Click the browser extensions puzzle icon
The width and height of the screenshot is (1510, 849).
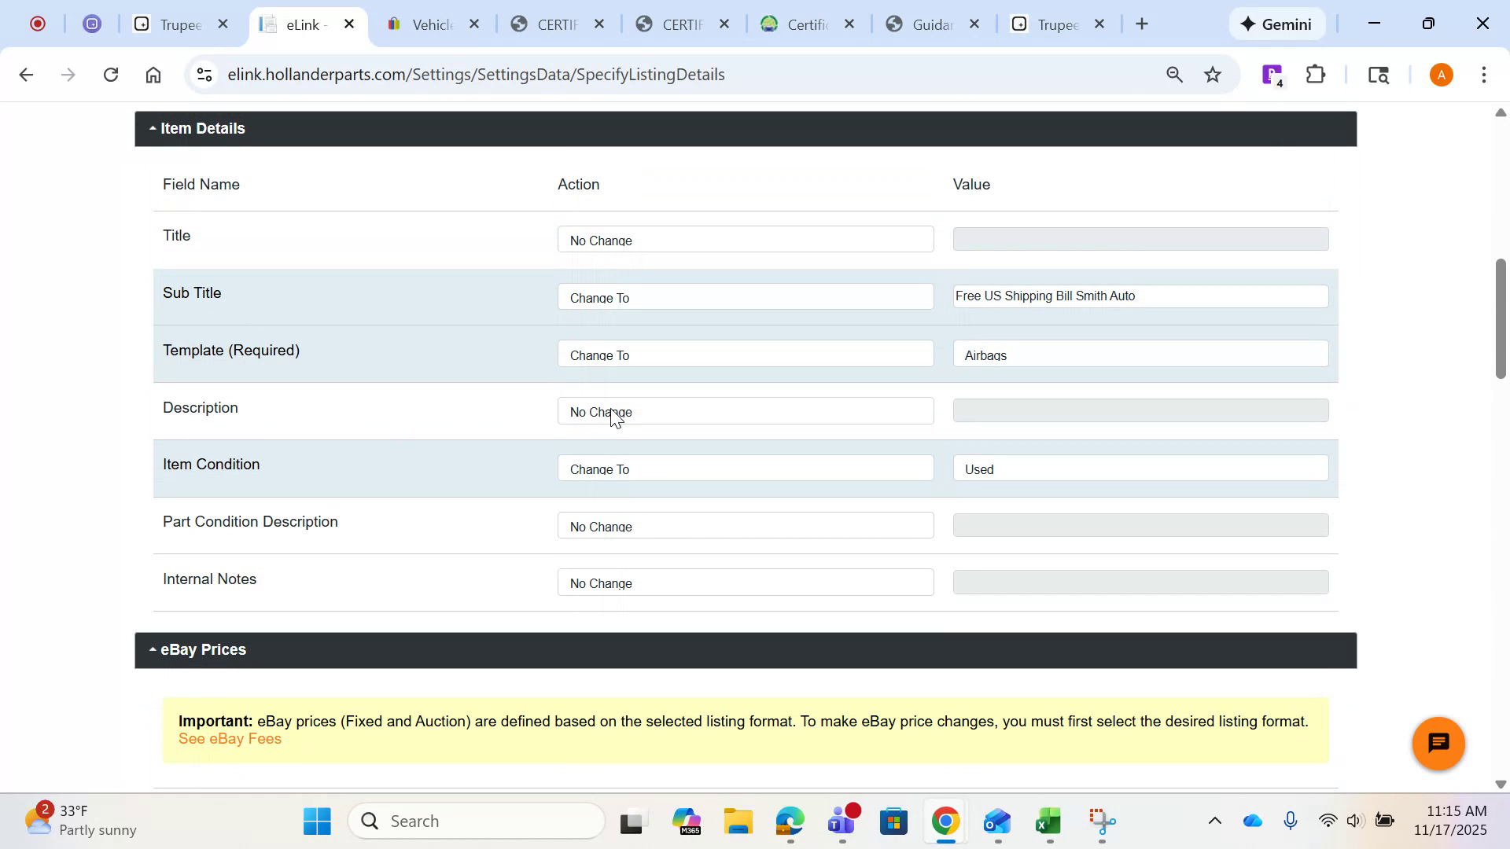click(1315, 75)
